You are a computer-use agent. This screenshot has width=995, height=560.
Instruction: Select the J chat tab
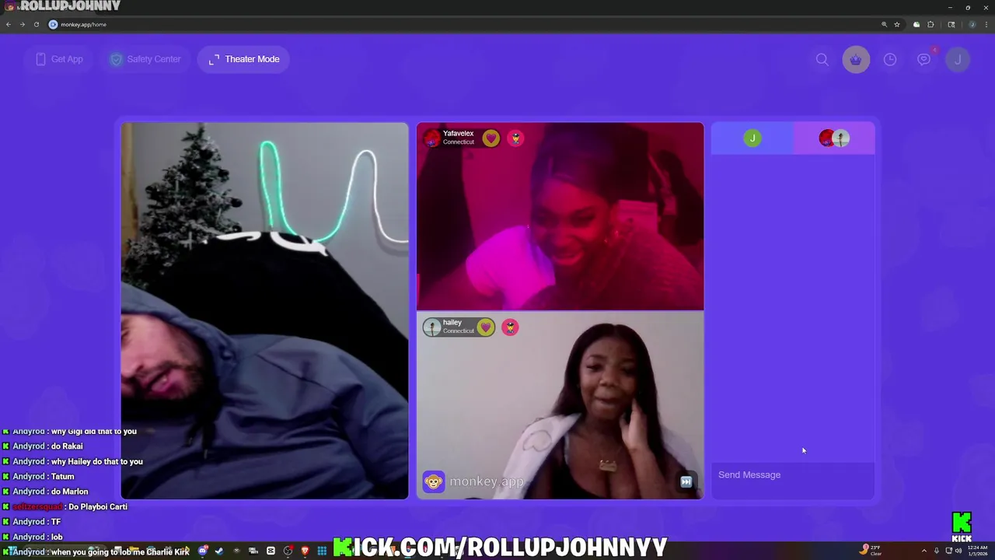[752, 138]
